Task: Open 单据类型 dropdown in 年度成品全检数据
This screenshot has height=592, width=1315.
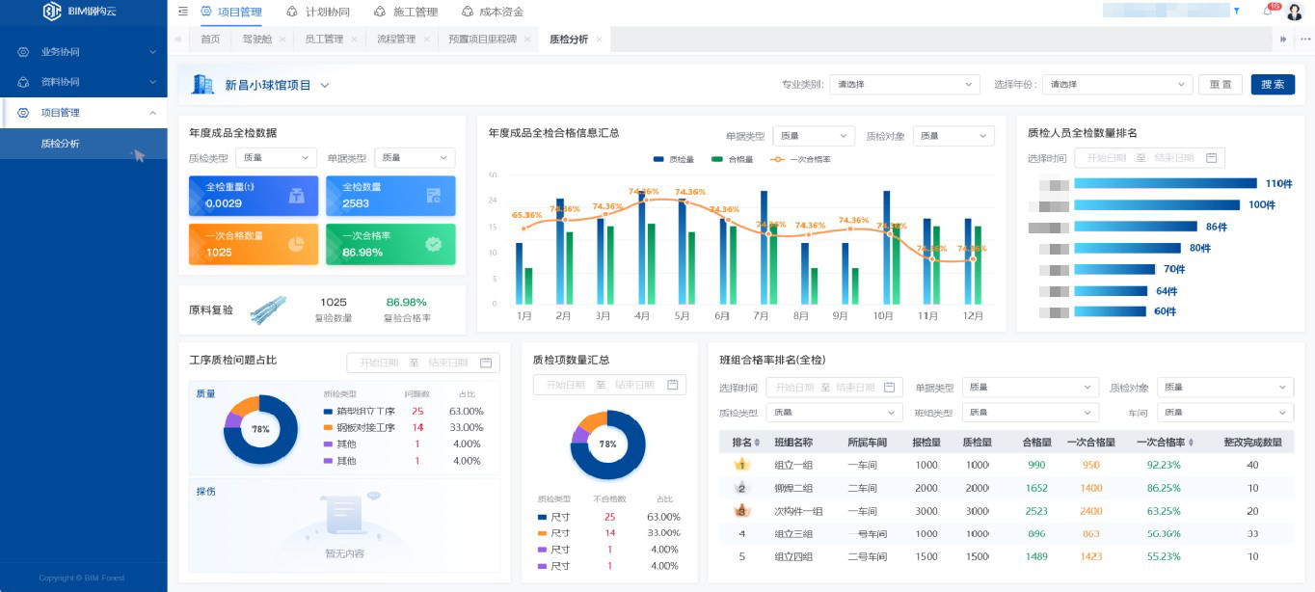Action: pos(415,157)
